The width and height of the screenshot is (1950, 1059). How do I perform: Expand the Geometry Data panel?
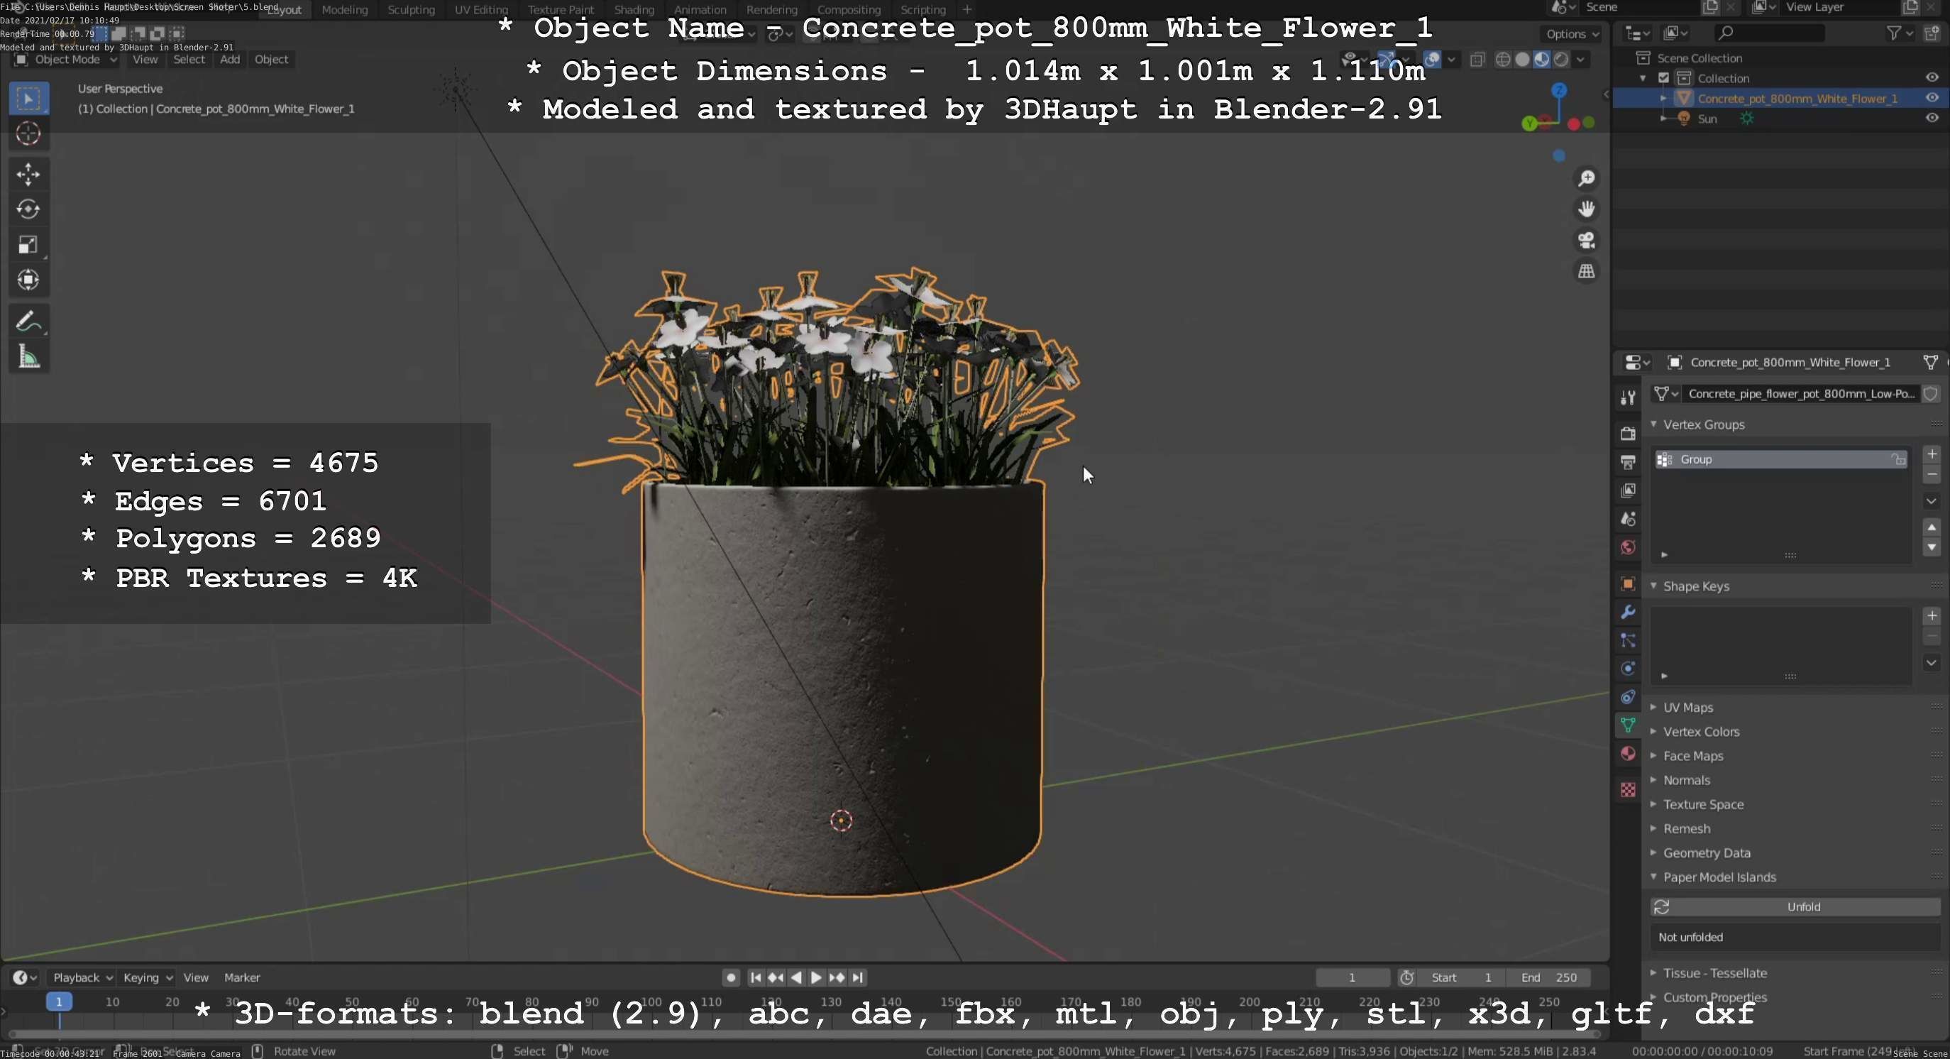click(1653, 852)
